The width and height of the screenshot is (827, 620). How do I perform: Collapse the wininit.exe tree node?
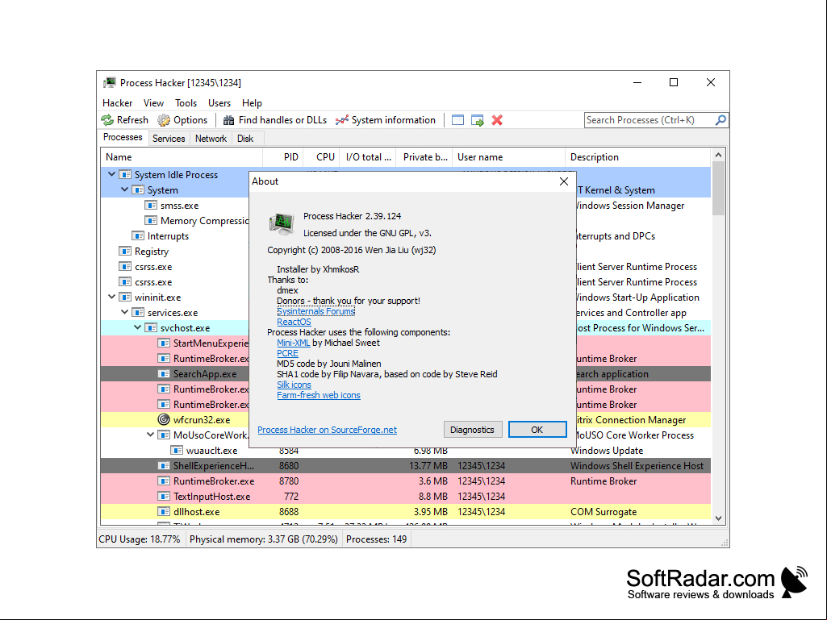click(x=112, y=296)
